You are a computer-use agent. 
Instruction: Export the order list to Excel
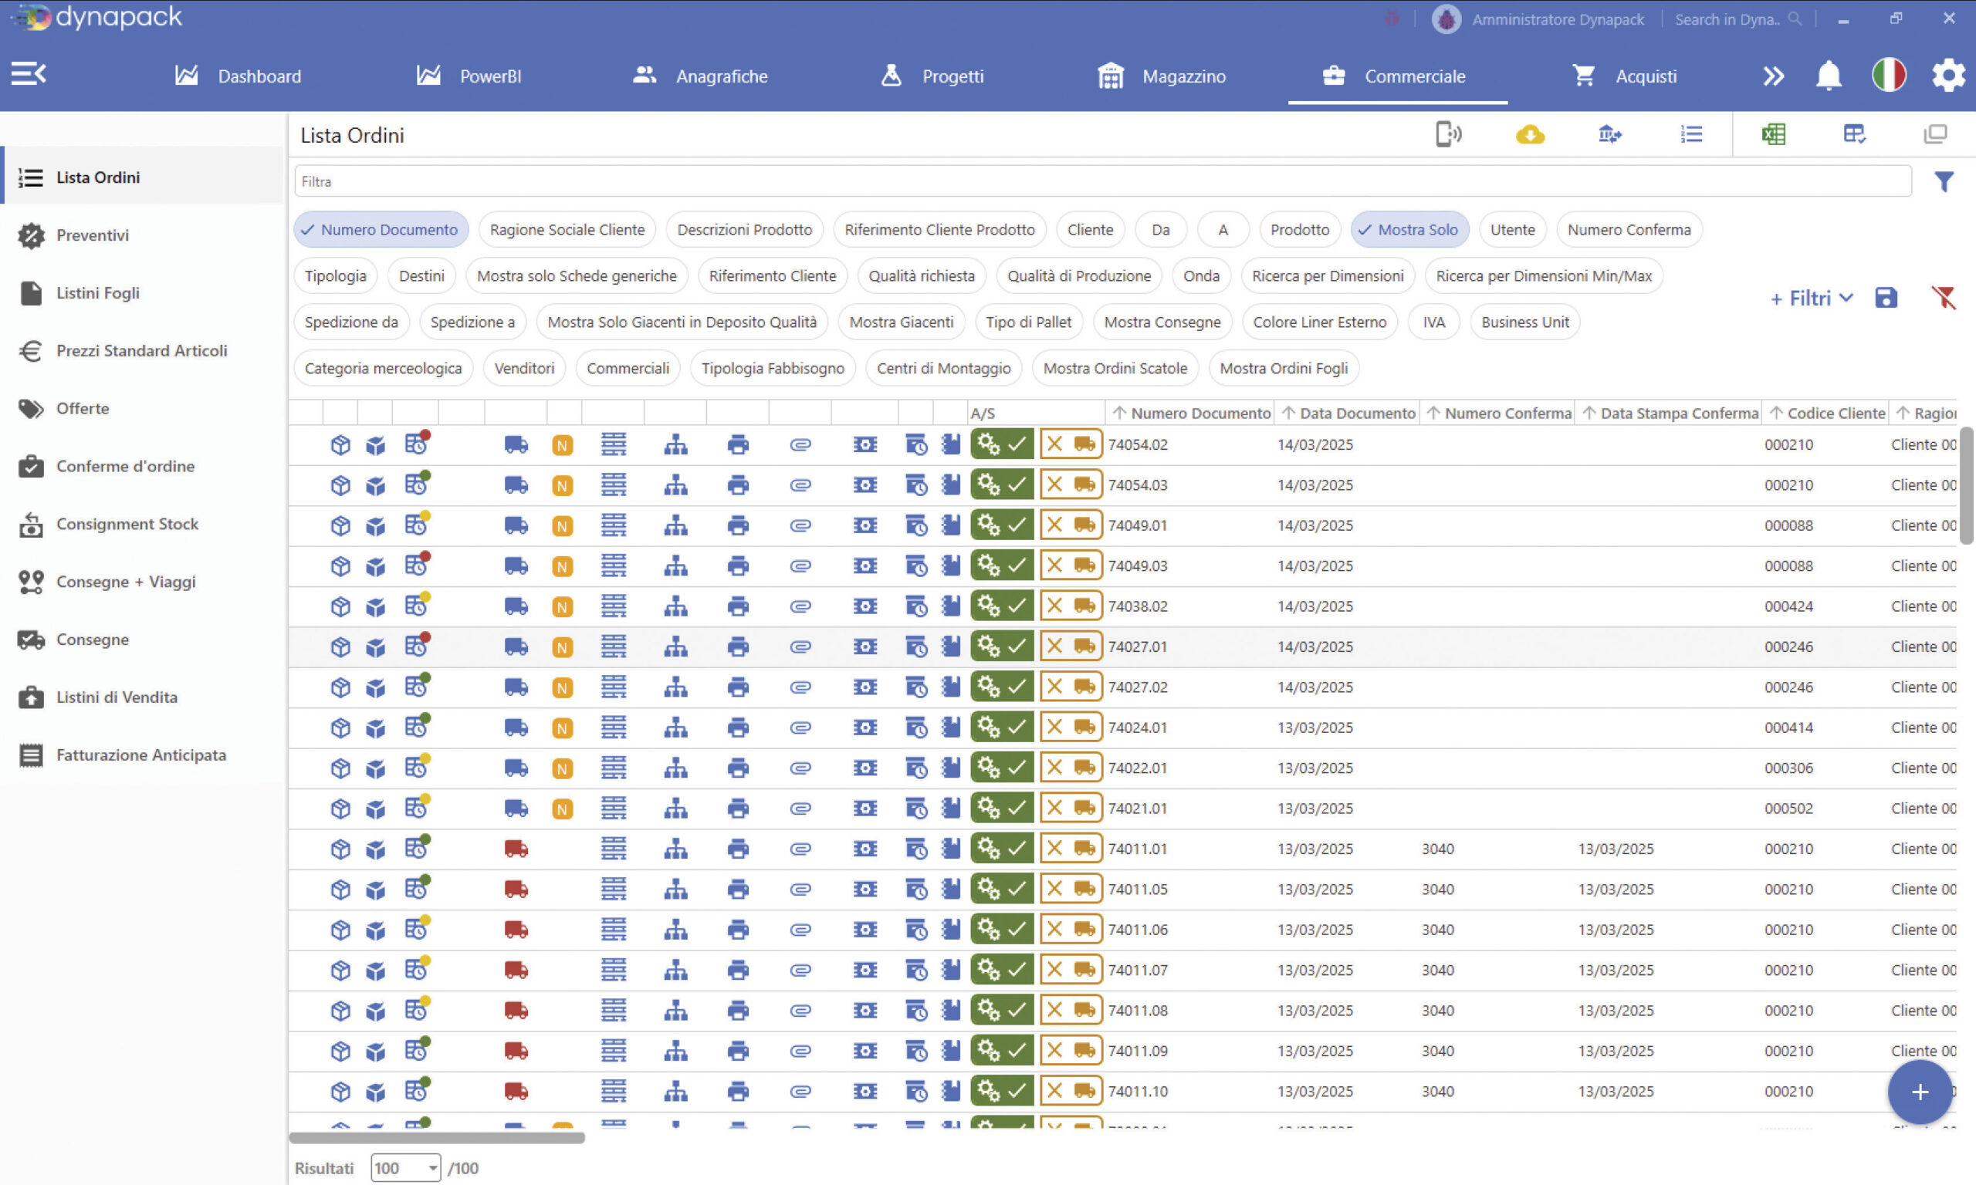coord(1773,134)
